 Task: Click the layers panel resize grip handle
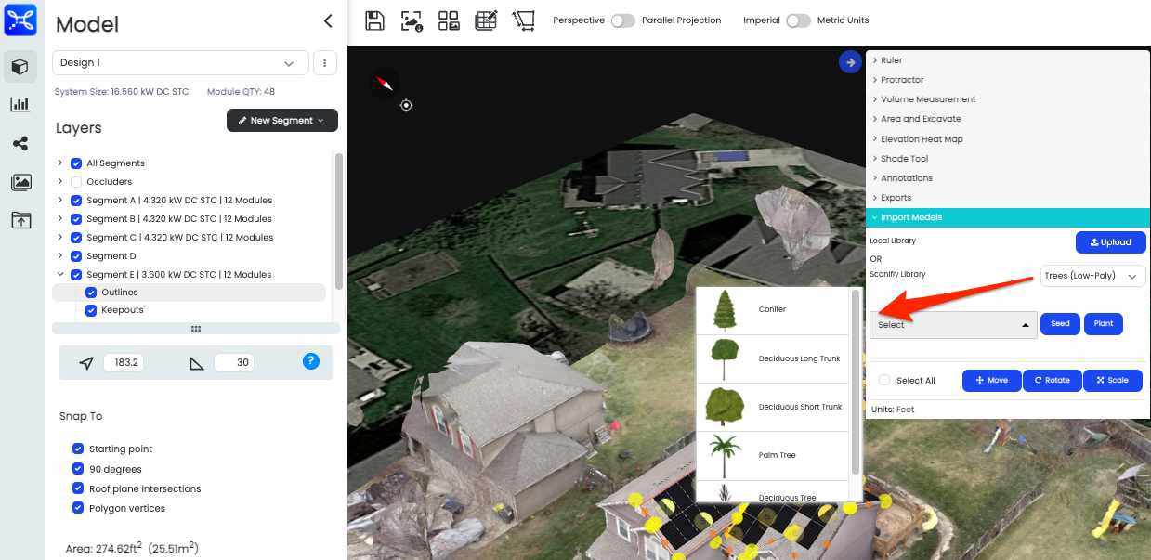point(196,329)
